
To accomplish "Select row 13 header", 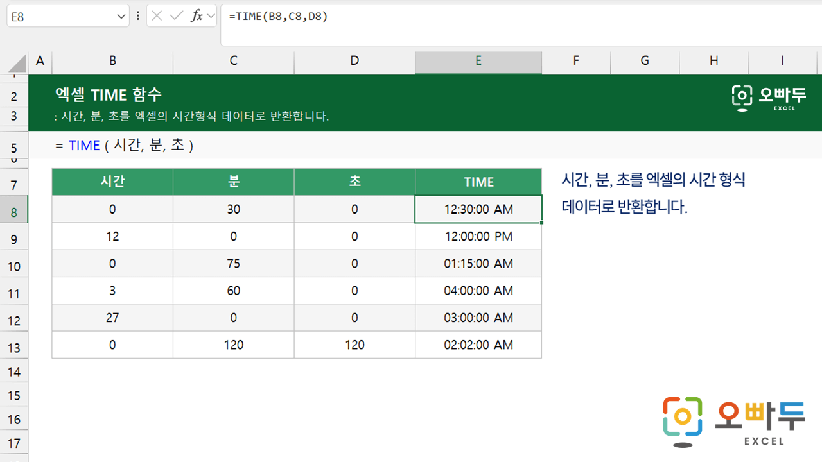I will click(14, 348).
